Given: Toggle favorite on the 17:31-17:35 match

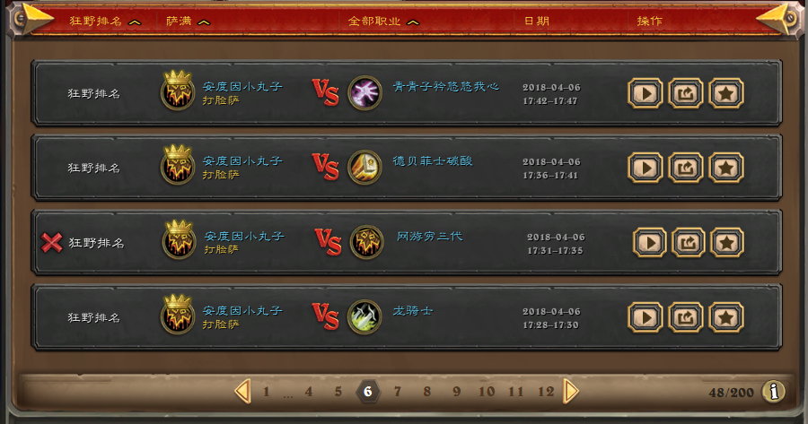Looking at the screenshot, I should pos(726,242).
